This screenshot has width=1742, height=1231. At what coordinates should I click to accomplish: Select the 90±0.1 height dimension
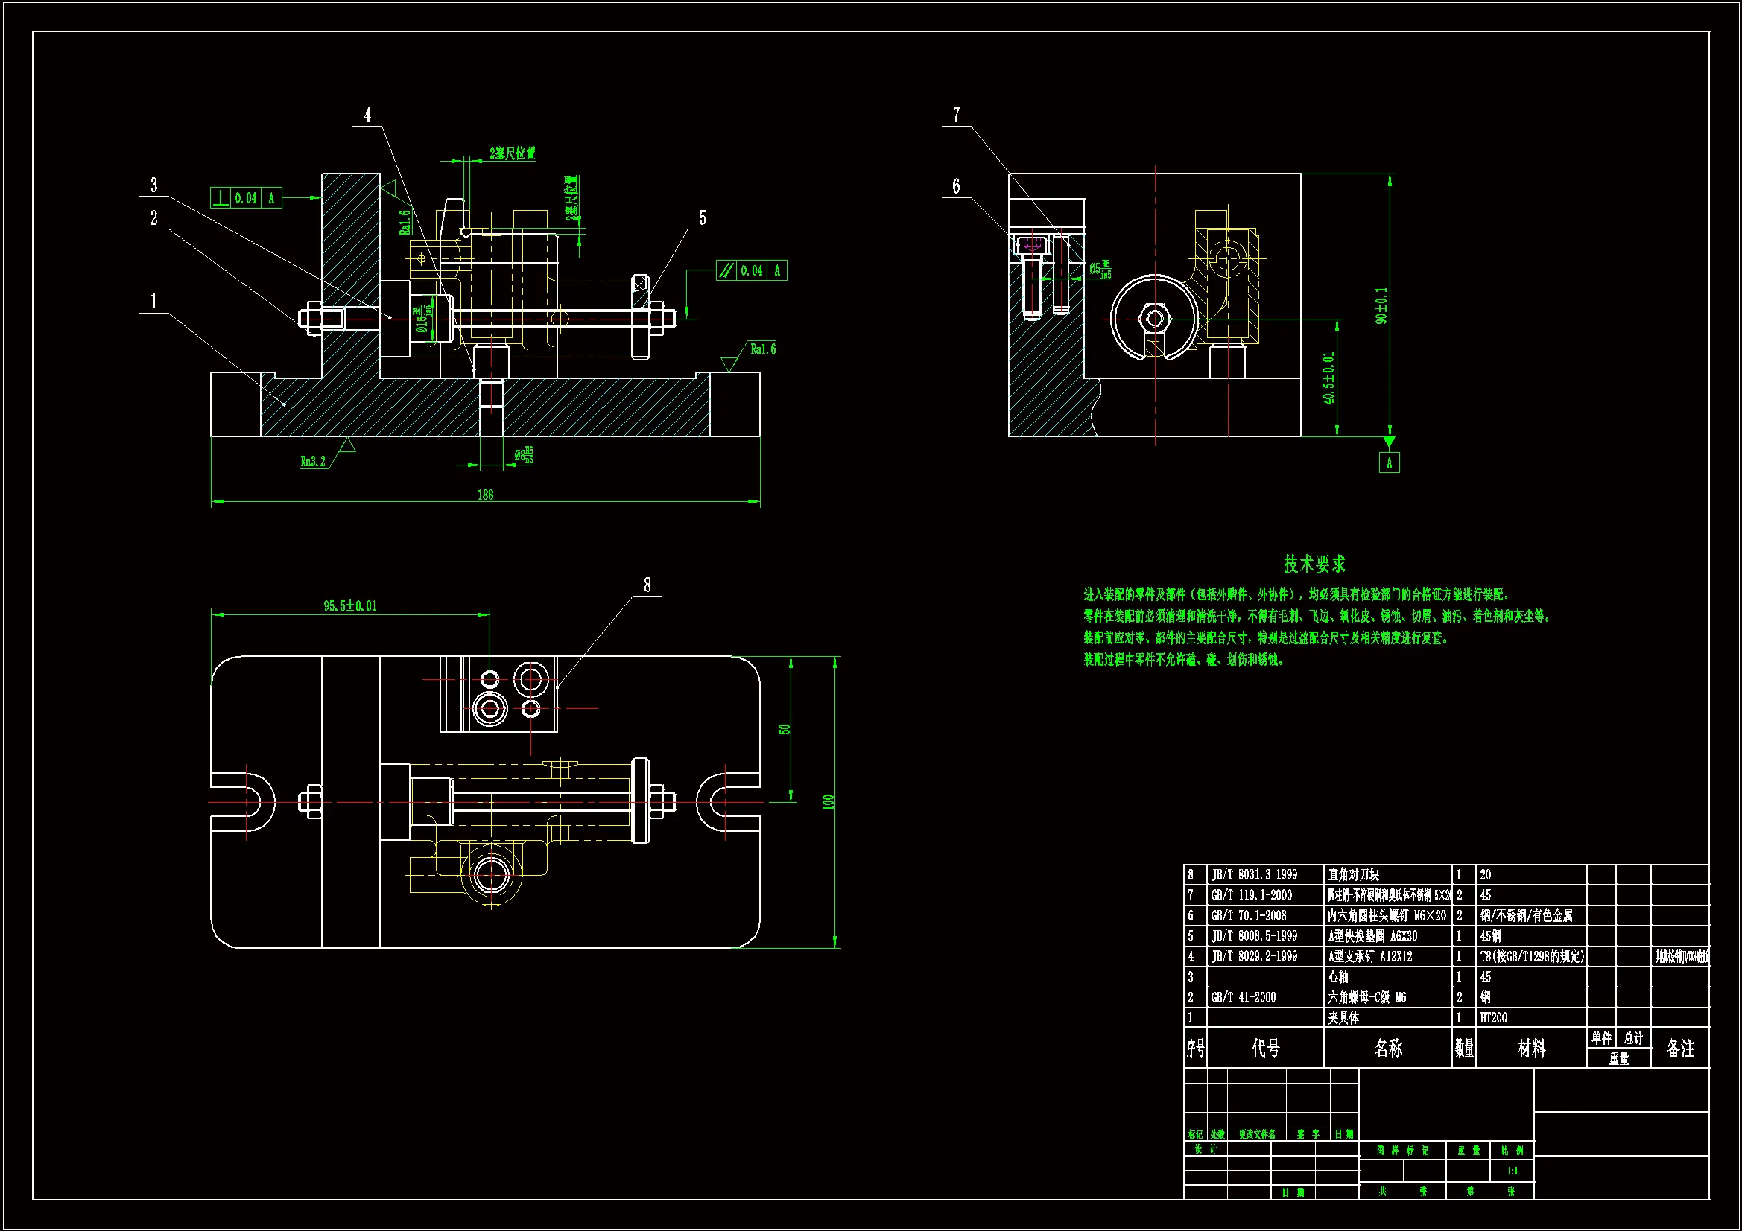click(x=1381, y=305)
